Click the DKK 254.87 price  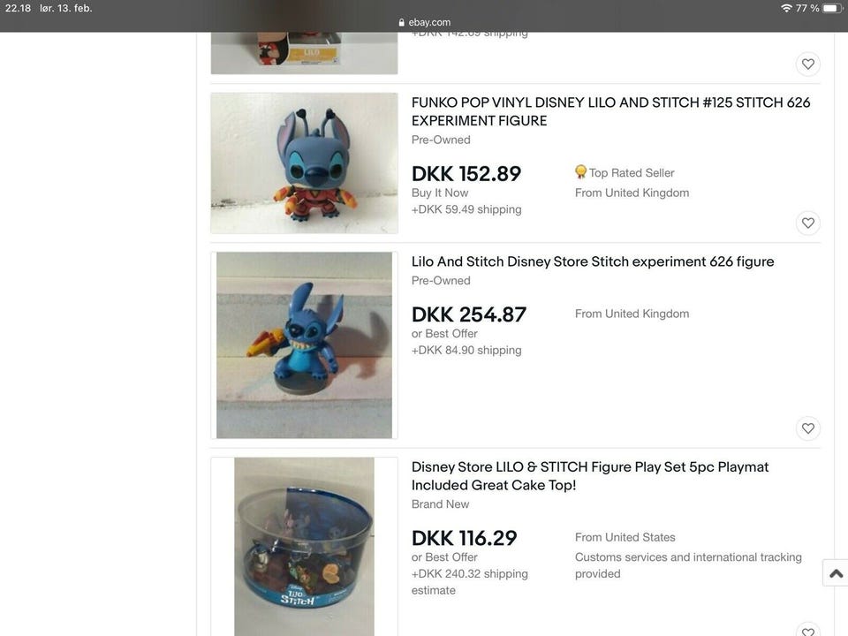pos(469,314)
